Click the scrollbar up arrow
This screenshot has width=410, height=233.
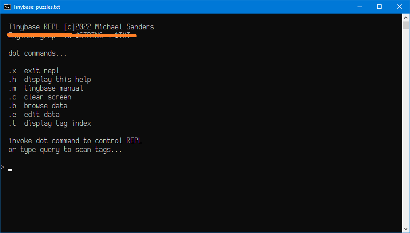tap(406, 18)
